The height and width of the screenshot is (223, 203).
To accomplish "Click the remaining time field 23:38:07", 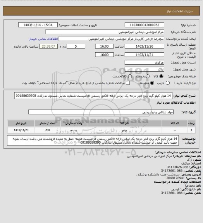I will [x=48, y=46].
